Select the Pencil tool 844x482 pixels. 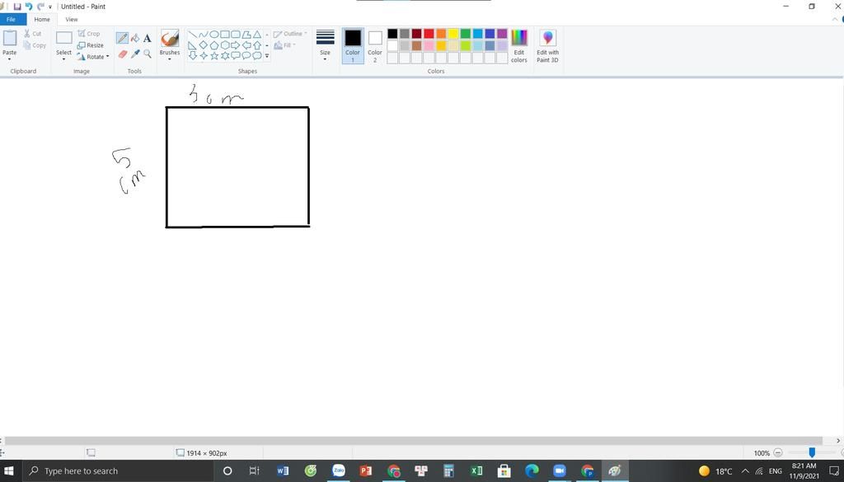click(122, 37)
